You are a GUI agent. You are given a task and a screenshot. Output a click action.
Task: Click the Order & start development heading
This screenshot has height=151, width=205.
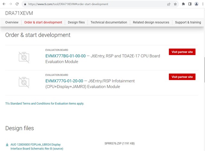38,35
